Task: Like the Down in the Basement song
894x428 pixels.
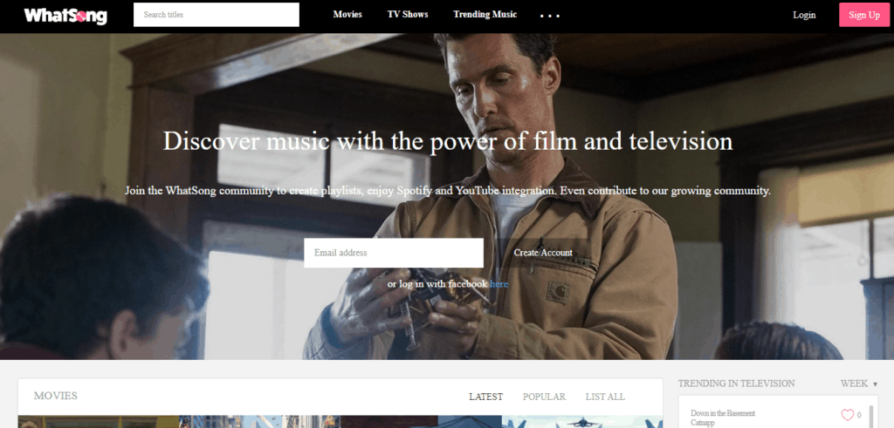Action: point(846,415)
